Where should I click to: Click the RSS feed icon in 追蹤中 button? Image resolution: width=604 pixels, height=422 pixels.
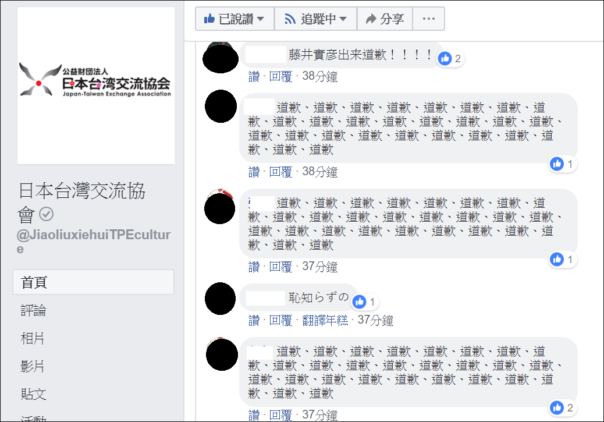pyautogui.click(x=290, y=19)
